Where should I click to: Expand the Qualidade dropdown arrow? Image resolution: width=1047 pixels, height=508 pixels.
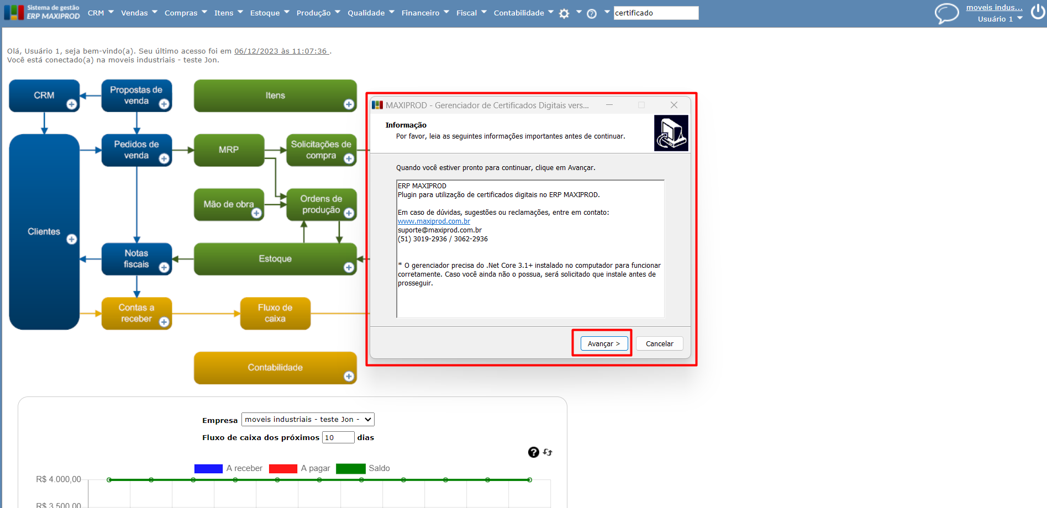tap(392, 12)
